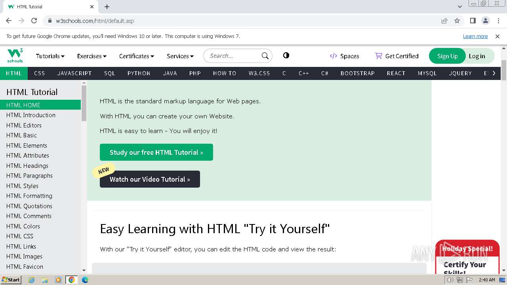Select CSS in topic bar

(x=40, y=73)
